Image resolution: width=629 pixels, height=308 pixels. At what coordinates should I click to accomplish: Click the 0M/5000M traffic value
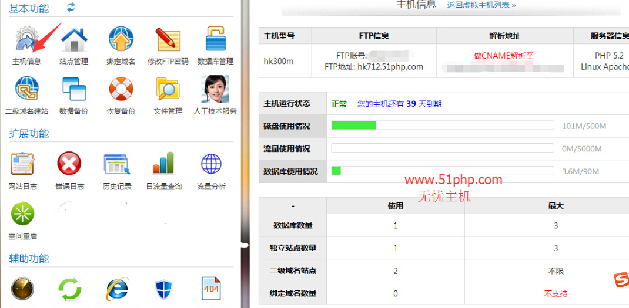pos(581,149)
